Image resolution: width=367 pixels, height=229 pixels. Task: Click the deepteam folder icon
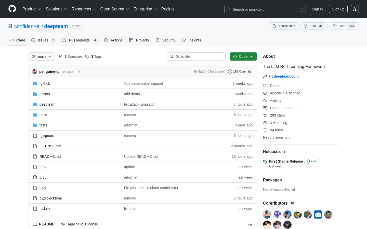[x=35, y=104]
